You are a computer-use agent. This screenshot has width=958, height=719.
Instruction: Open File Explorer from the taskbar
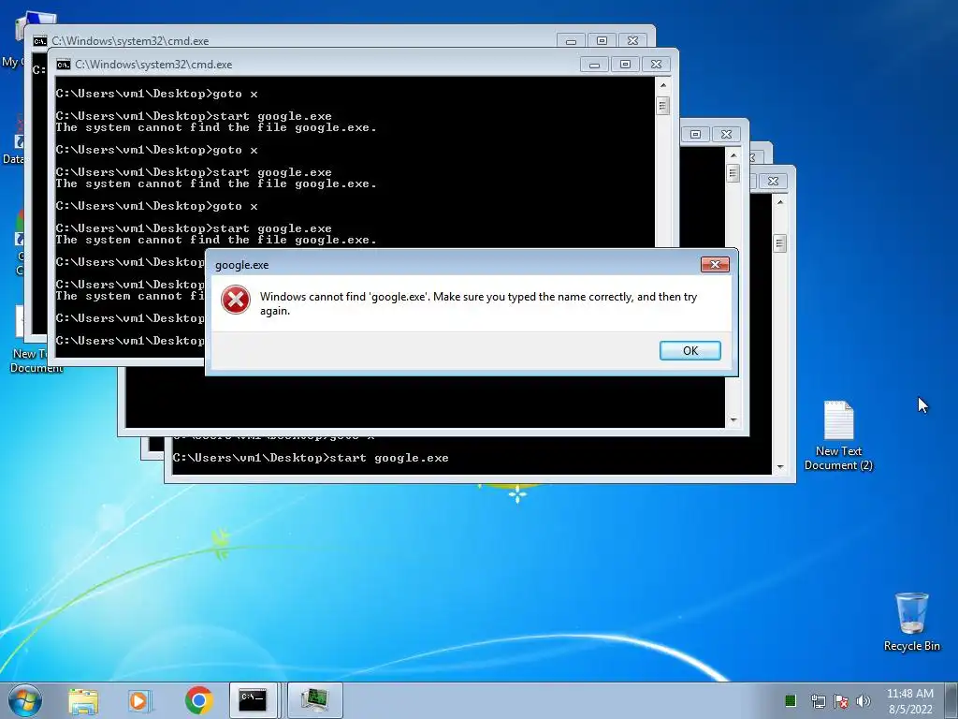[x=83, y=700]
